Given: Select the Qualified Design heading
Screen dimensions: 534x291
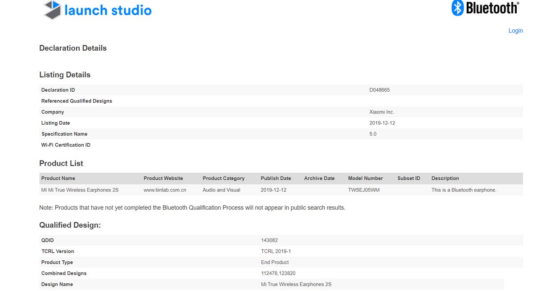Looking at the screenshot, I should 70,225.
